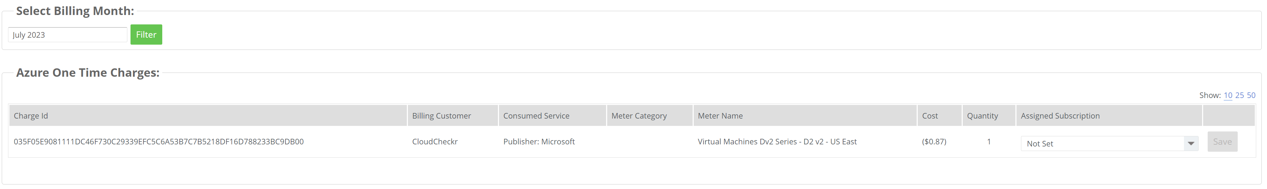Sort by Assigned Subscription column header

tap(1060, 116)
